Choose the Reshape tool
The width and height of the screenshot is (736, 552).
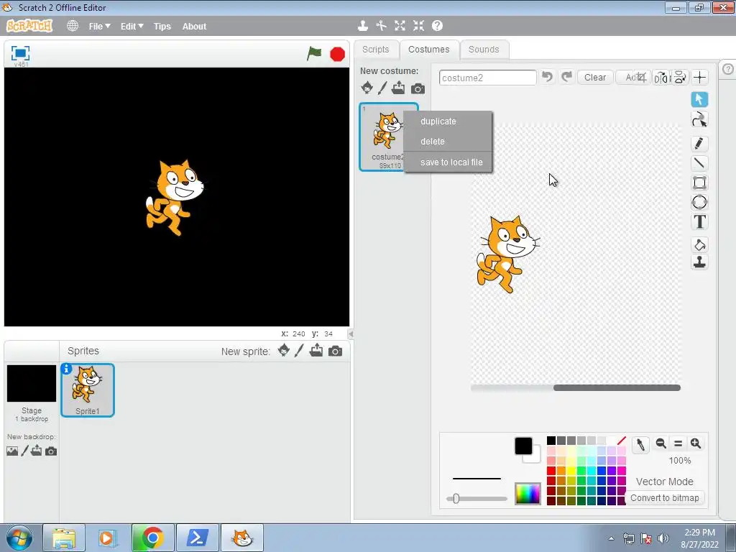(699, 120)
